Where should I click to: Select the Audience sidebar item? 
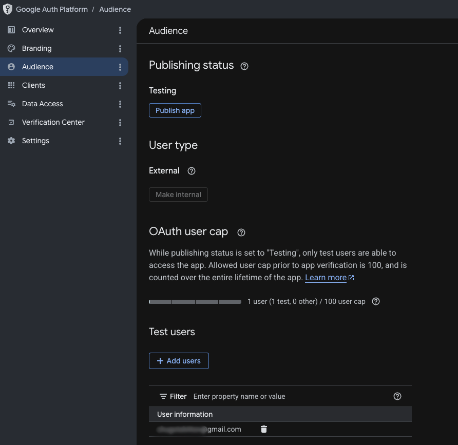64,67
